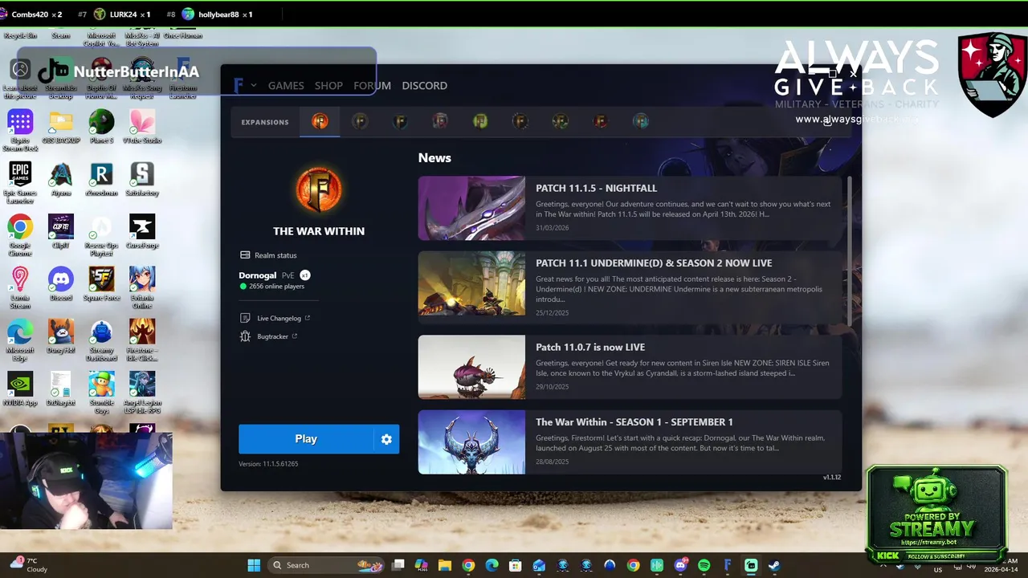The width and height of the screenshot is (1028, 578).
Task: Open Lumia Stream desktop icon
Action: coord(20,287)
